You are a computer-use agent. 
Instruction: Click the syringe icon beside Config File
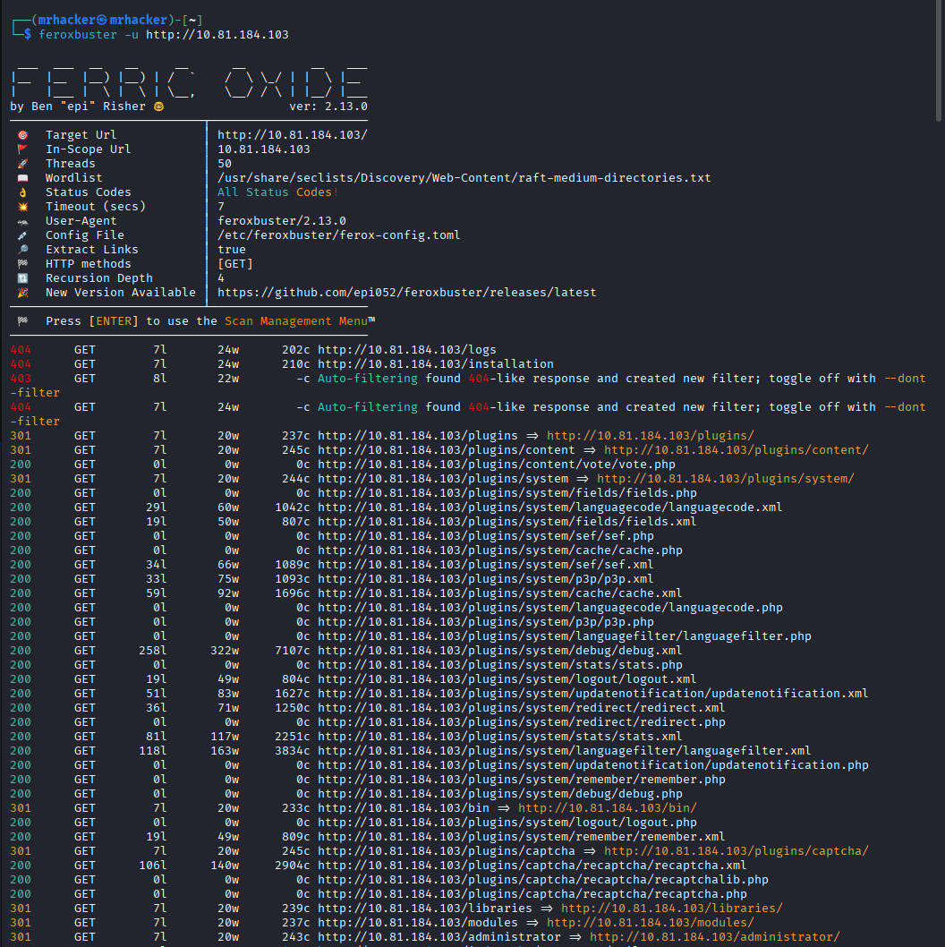coord(22,235)
